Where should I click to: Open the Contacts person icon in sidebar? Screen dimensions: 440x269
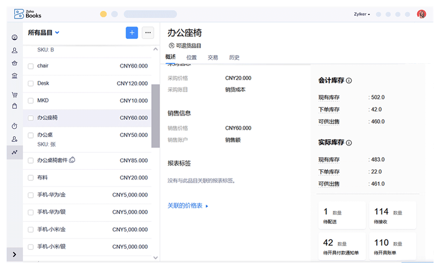(x=15, y=51)
